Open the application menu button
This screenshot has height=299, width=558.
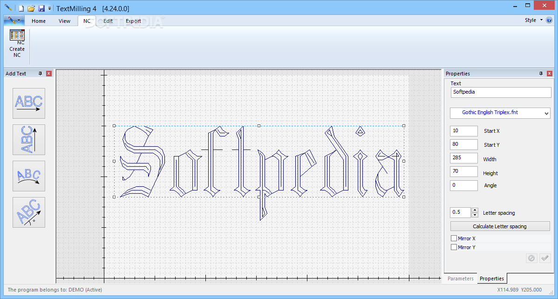pos(14,20)
